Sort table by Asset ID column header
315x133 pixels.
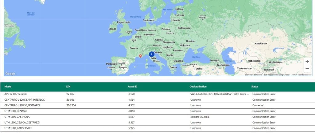tap(132, 87)
